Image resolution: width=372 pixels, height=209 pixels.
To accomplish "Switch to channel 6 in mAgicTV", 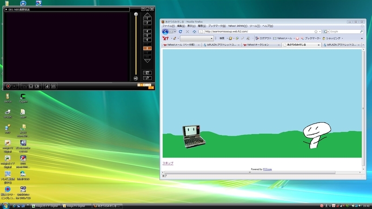I will tap(147, 40).
